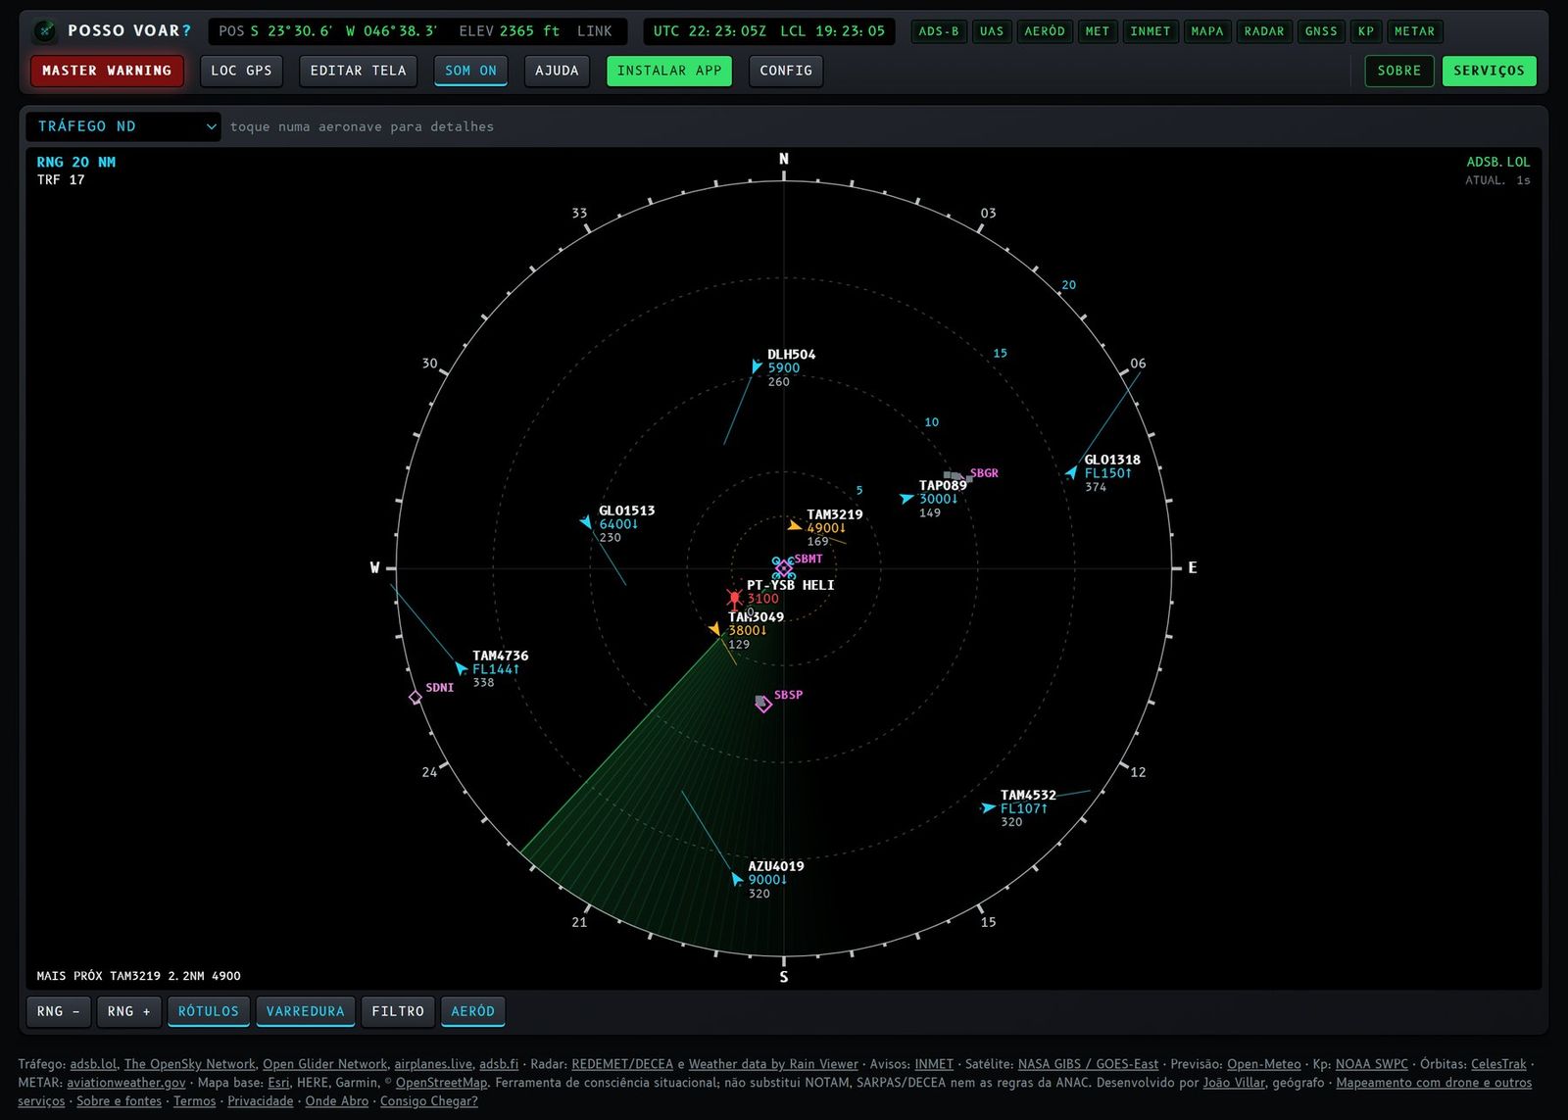Click the SDNI aerodrome diamond marker
The image size is (1568, 1120).
point(416,697)
